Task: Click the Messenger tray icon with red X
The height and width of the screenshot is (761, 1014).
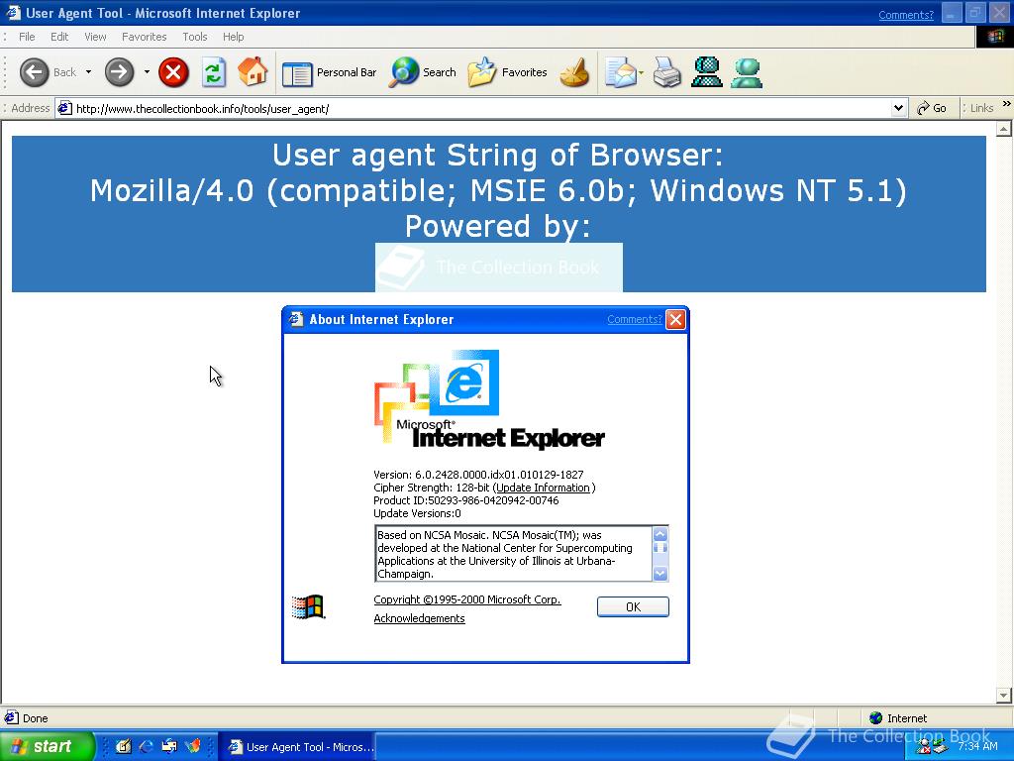Action: pyautogui.click(x=923, y=747)
